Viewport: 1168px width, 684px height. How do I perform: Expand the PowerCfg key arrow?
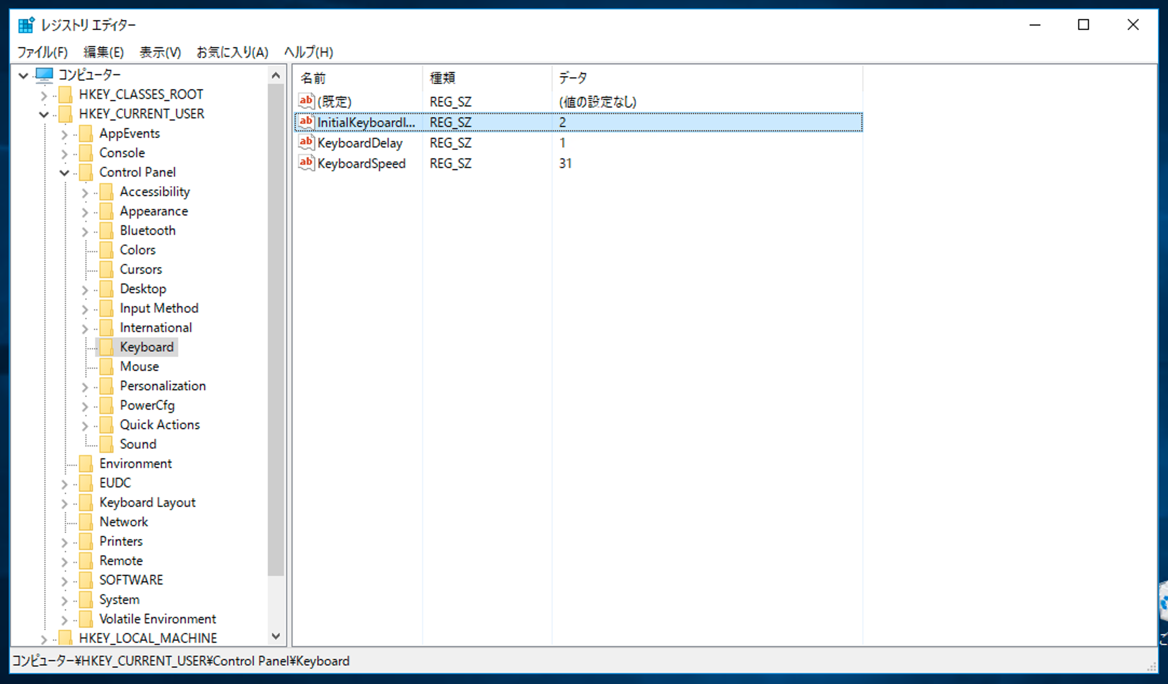[85, 407]
